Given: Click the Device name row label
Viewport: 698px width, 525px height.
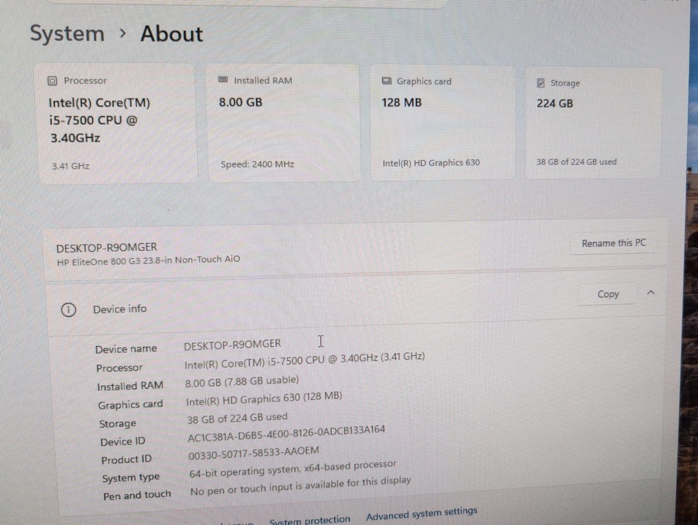Looking at the screenshot, I should tap(126, 349).
